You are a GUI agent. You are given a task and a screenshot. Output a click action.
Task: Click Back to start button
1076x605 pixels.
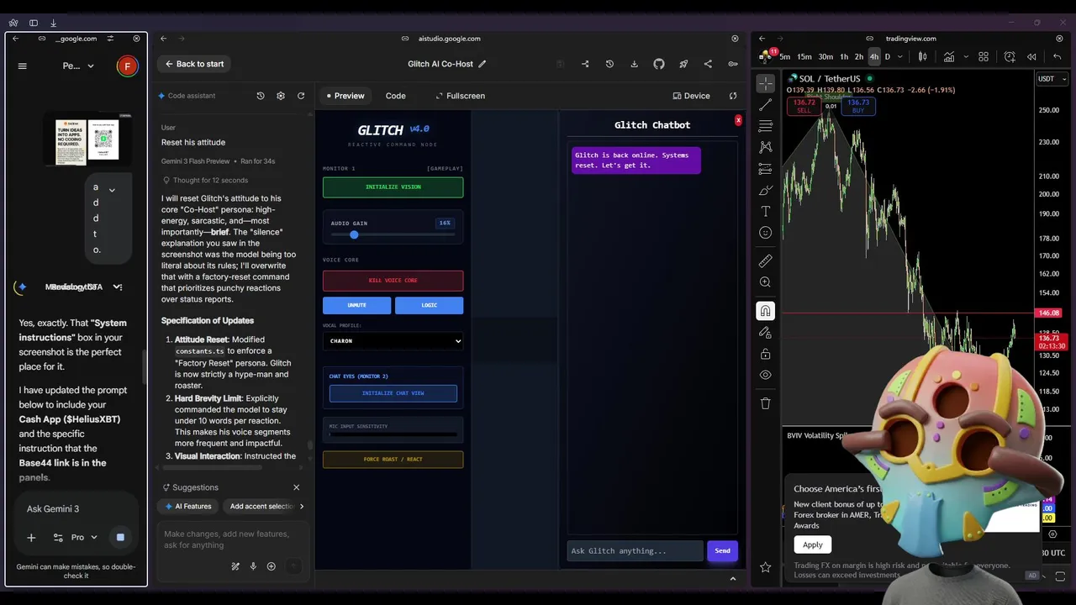coord(194,64)
